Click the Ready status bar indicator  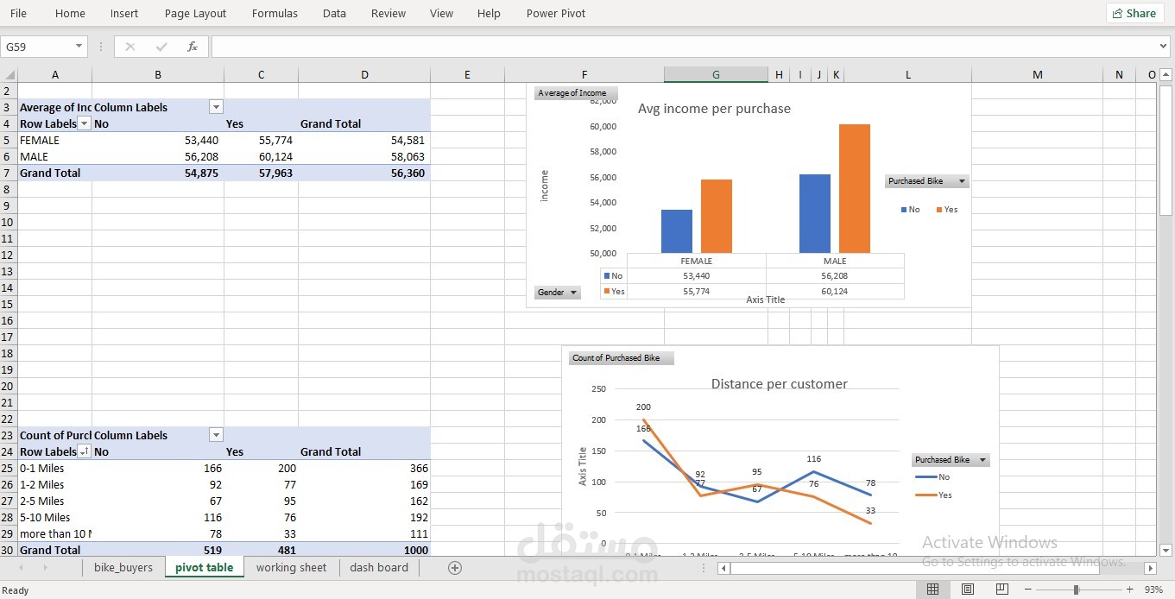pos(16,590)
